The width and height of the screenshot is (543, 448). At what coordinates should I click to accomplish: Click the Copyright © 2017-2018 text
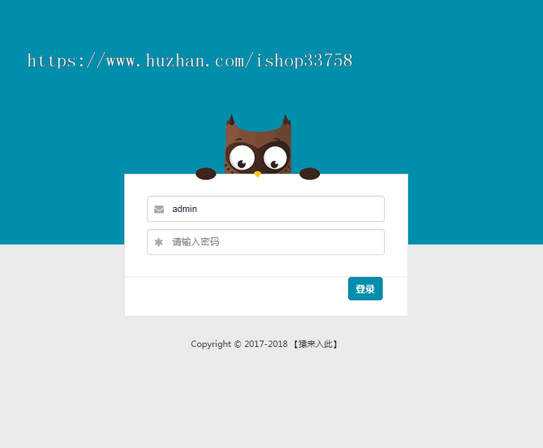point(239,344)
